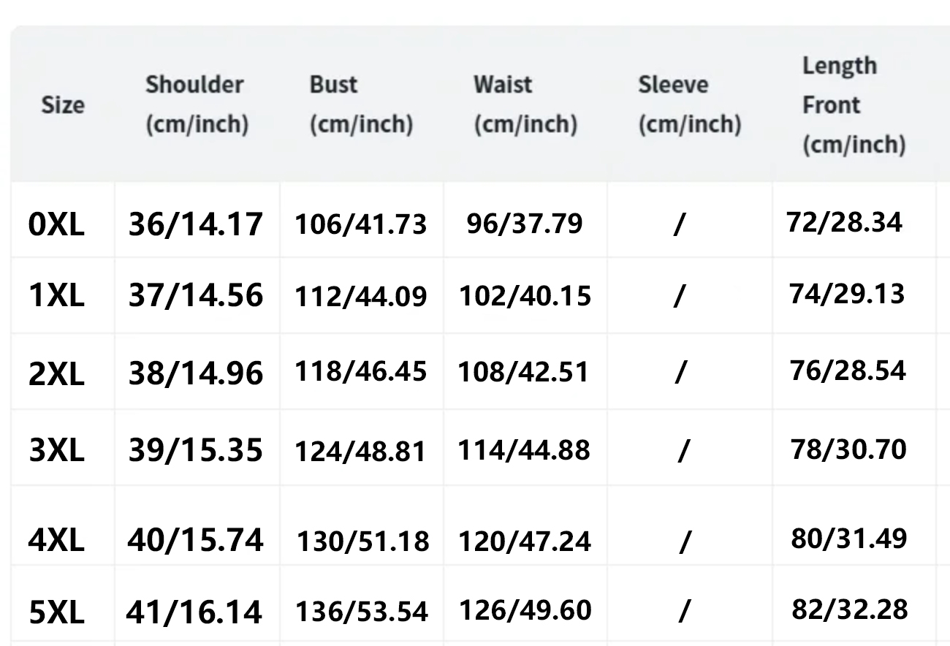Click the 82/32.28 length value
Image resolution: width=950 pixels, height=646 pixels.
850,609
